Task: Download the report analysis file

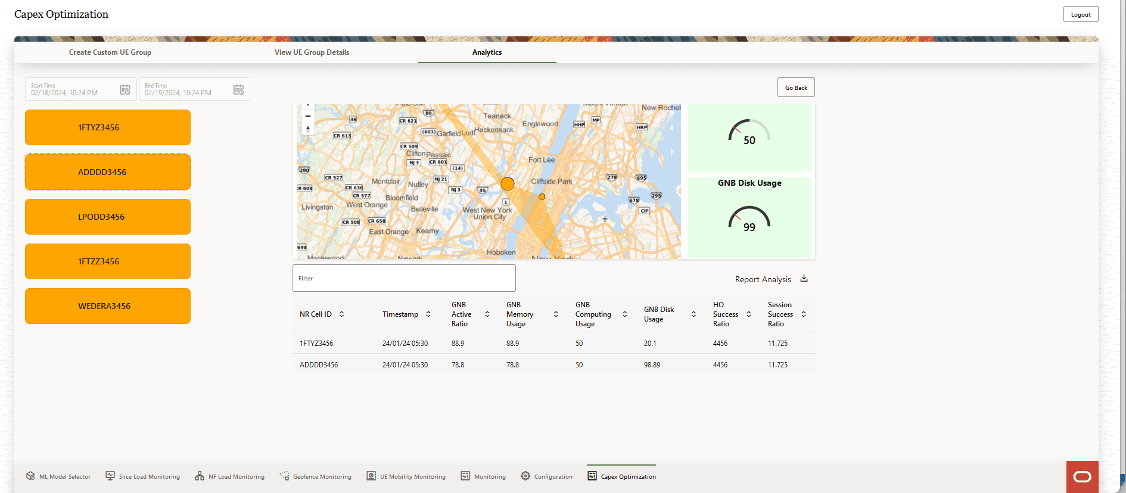Action: click(804, 279)
